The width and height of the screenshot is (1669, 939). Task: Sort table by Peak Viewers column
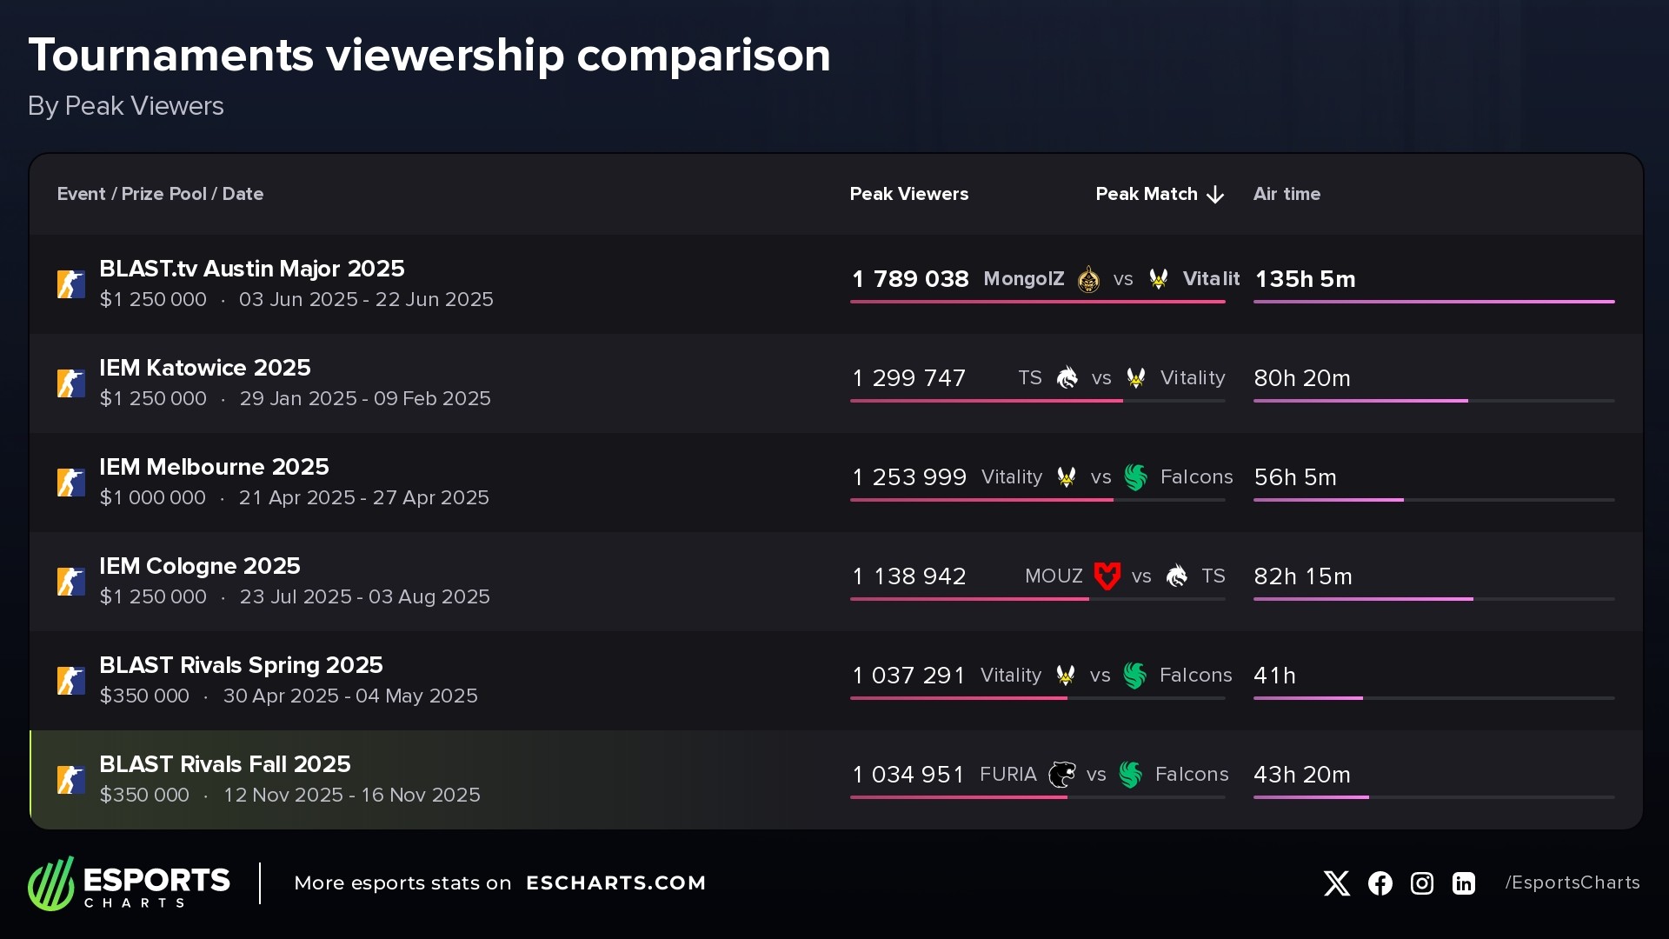pos(908,194)
